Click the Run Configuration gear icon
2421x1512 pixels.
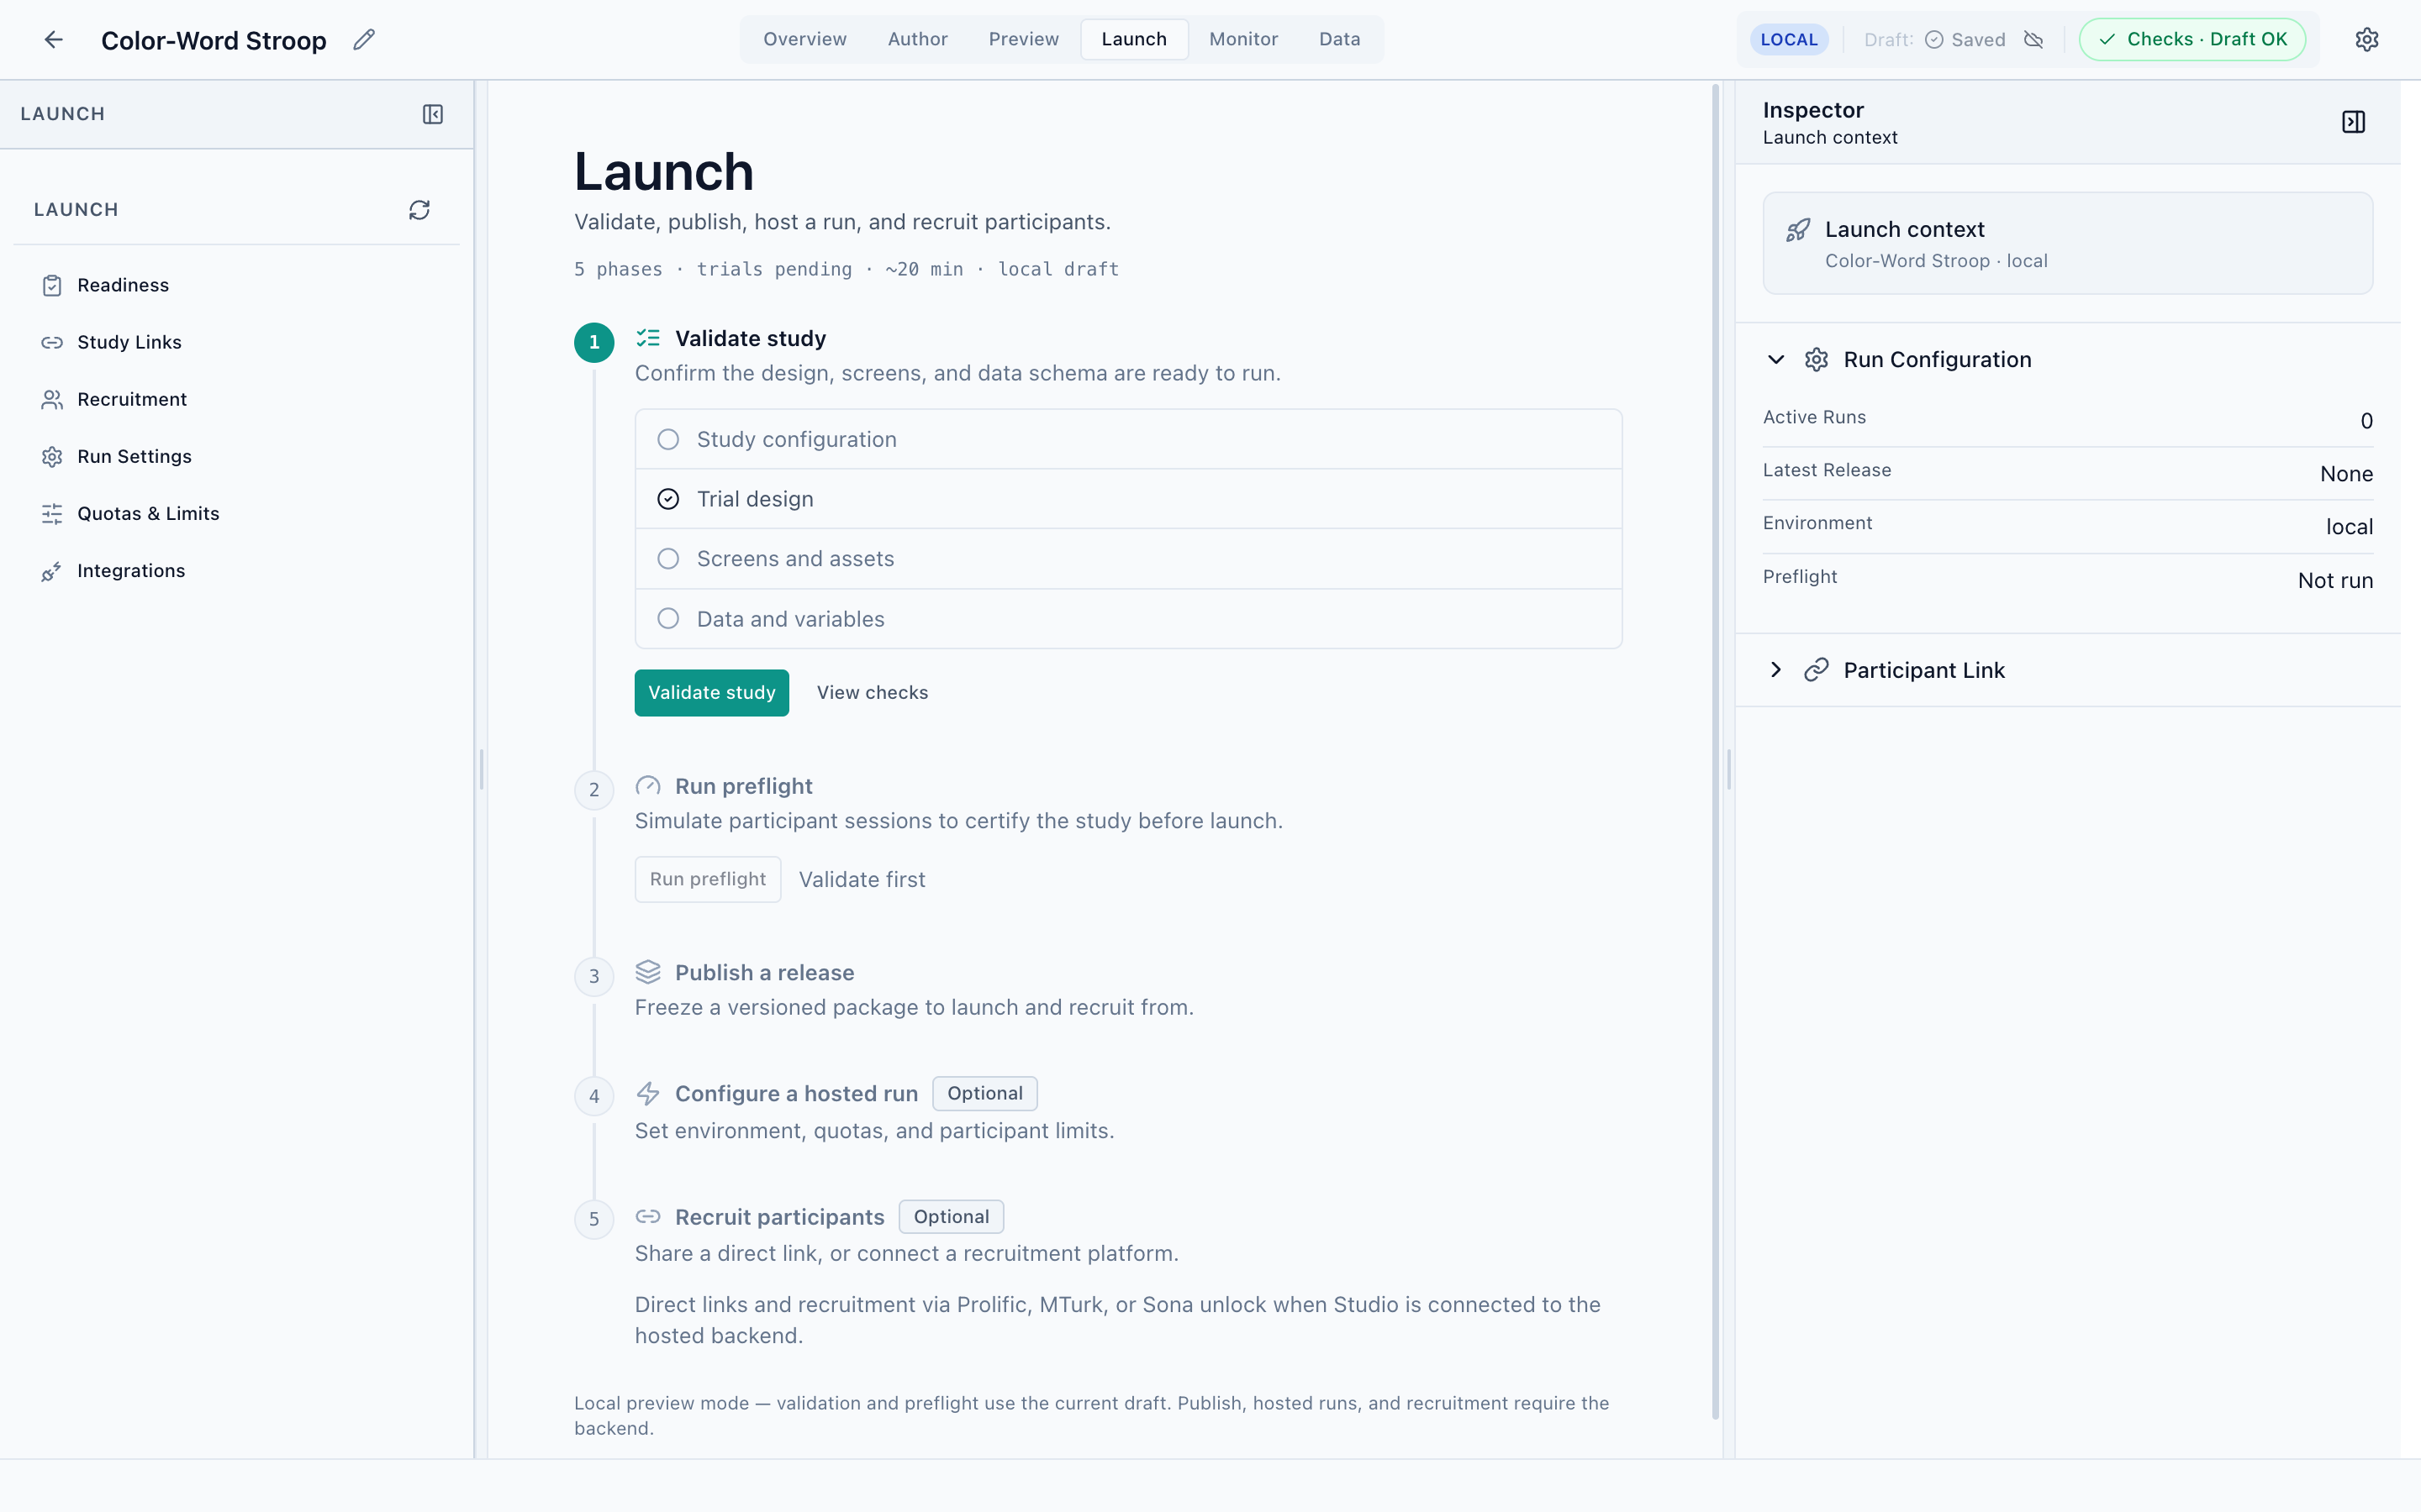1816,360
